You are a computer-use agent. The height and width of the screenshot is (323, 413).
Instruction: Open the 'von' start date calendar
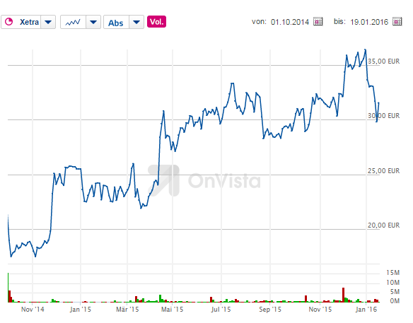pyautogui.click(x=318, y=22)
